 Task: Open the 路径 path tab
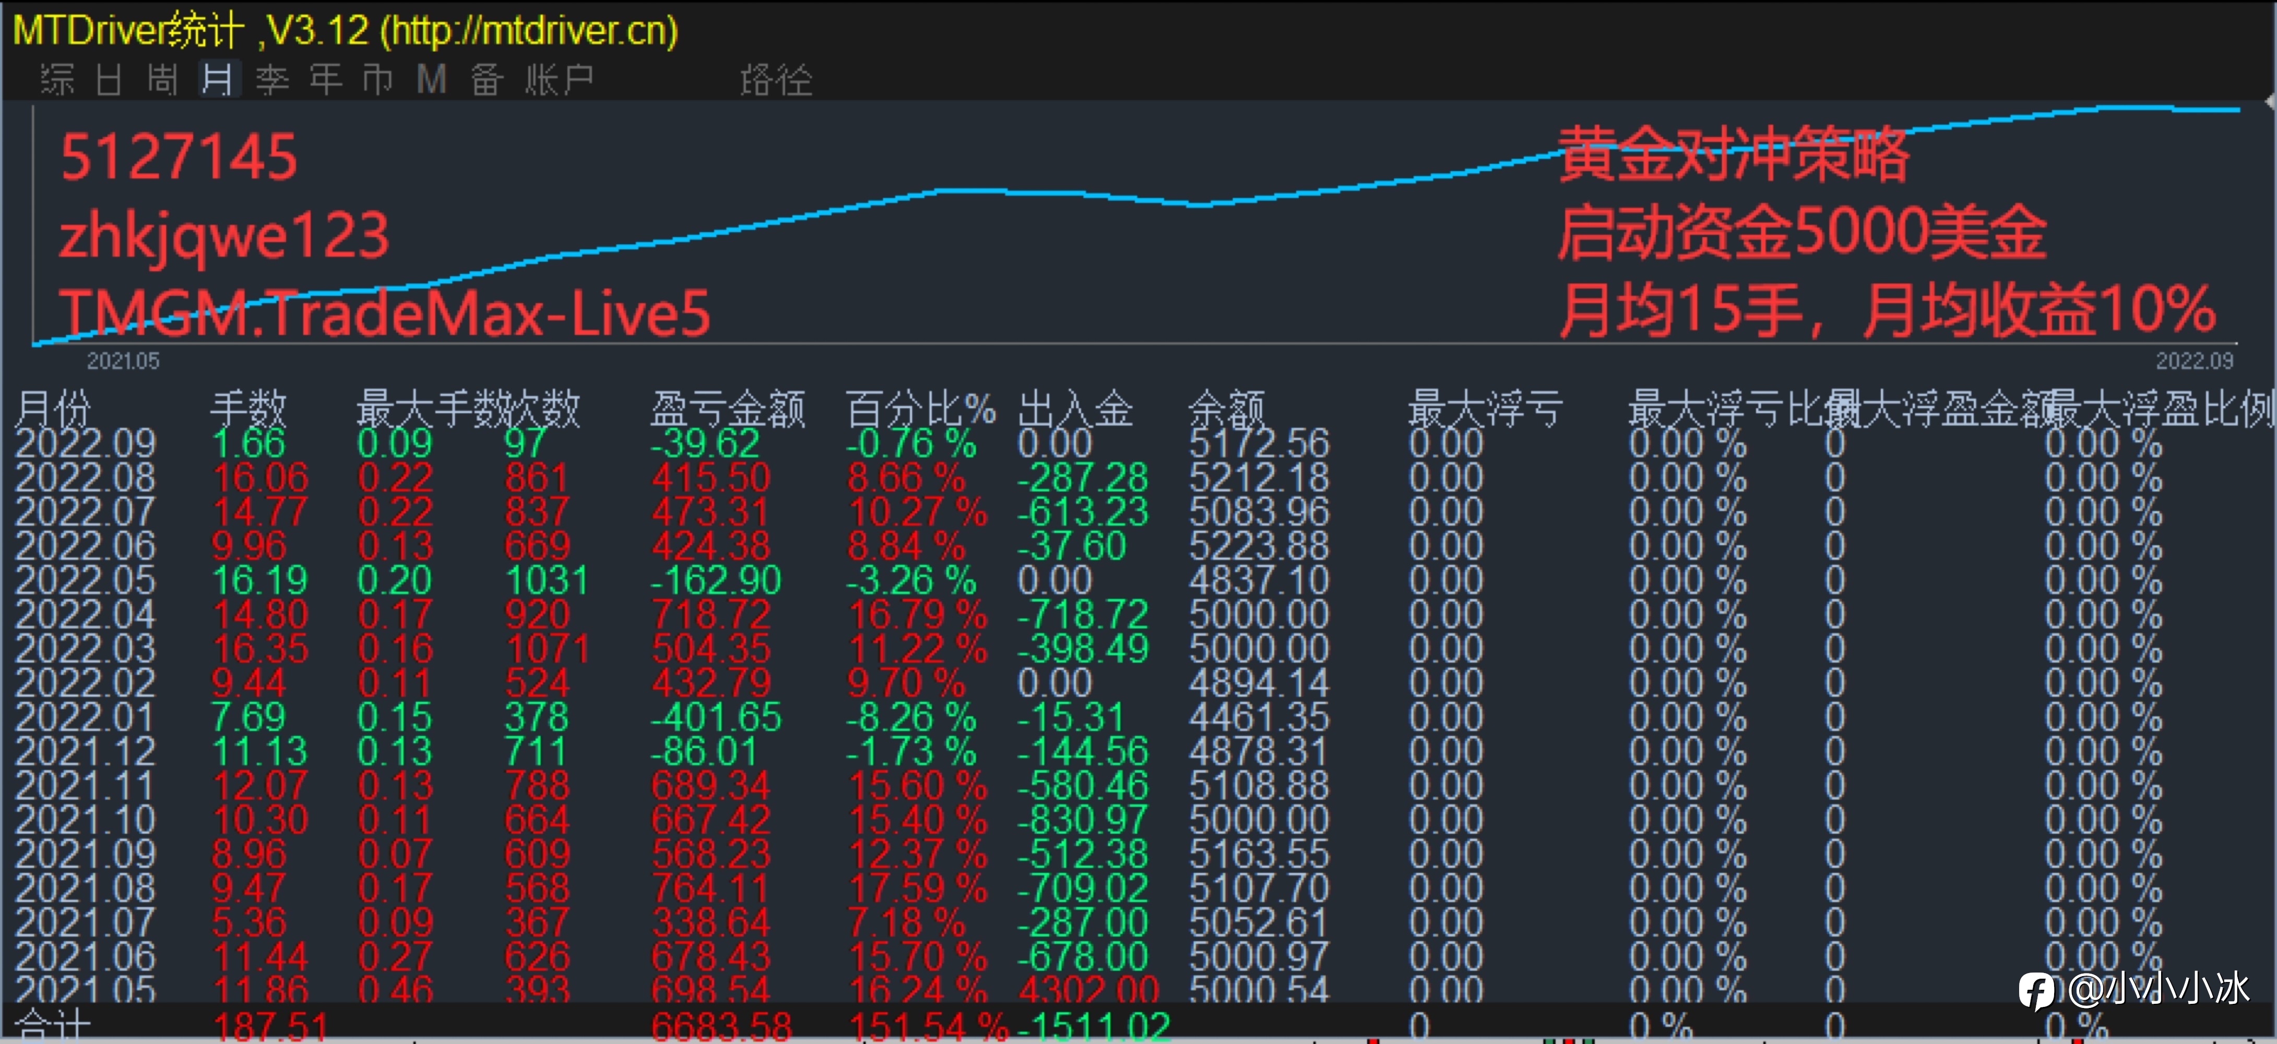tap(776, 79)
